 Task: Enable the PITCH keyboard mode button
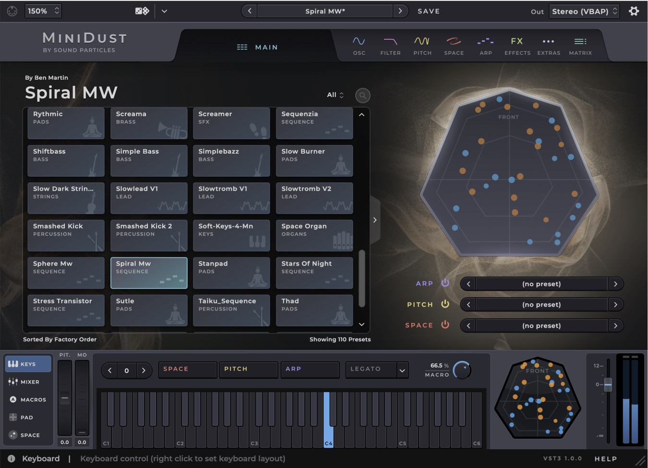tap(248, 369)
